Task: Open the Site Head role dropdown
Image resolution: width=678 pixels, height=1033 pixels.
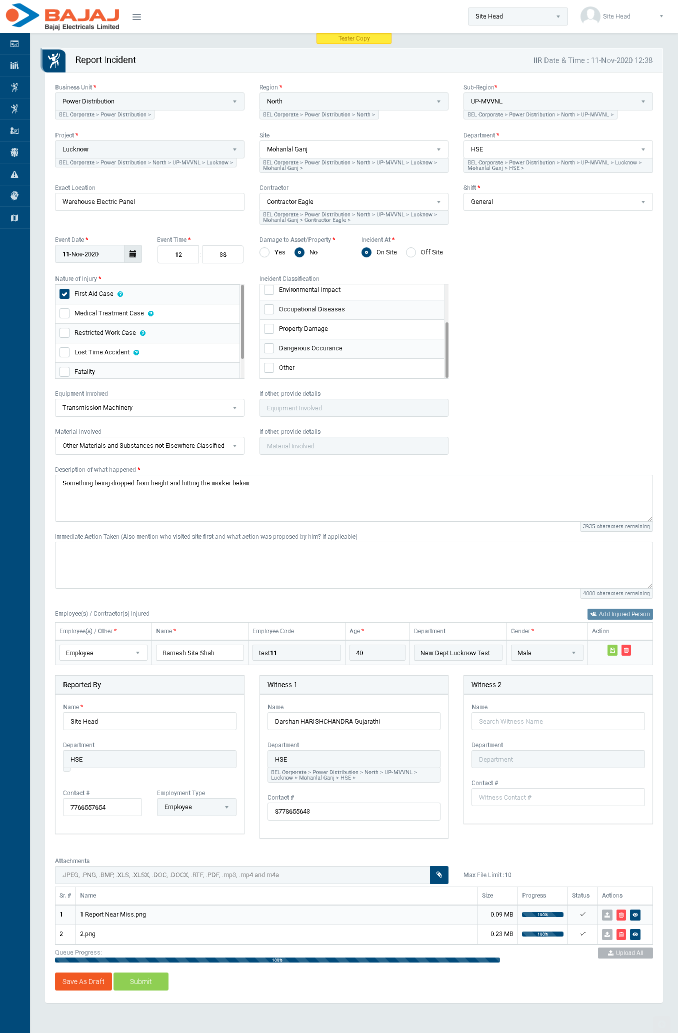Action: click(517, 16)
